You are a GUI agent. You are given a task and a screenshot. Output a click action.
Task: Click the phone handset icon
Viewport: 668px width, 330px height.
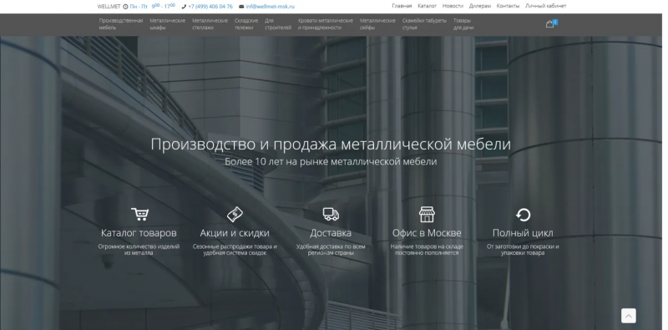[x=184, y=7]
